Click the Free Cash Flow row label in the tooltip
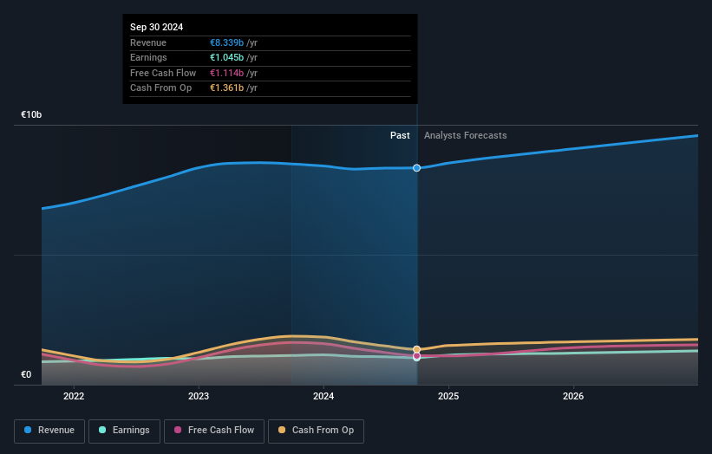This screenshot has height=454, width=712. coord(163,73)
